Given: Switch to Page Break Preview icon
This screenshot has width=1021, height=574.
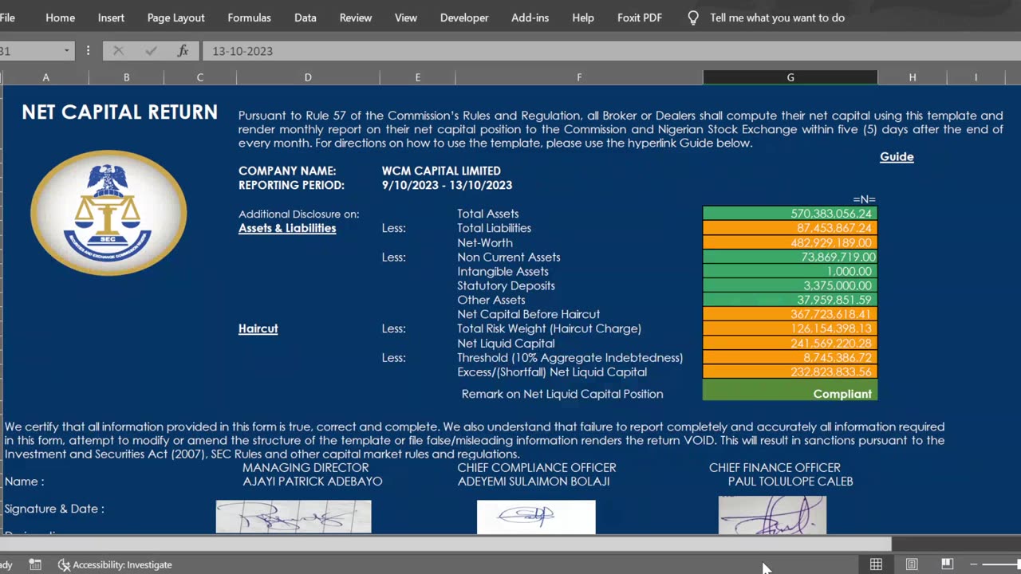Looking at the screenshot, I should pyautogui.click(x=947, y=564).
